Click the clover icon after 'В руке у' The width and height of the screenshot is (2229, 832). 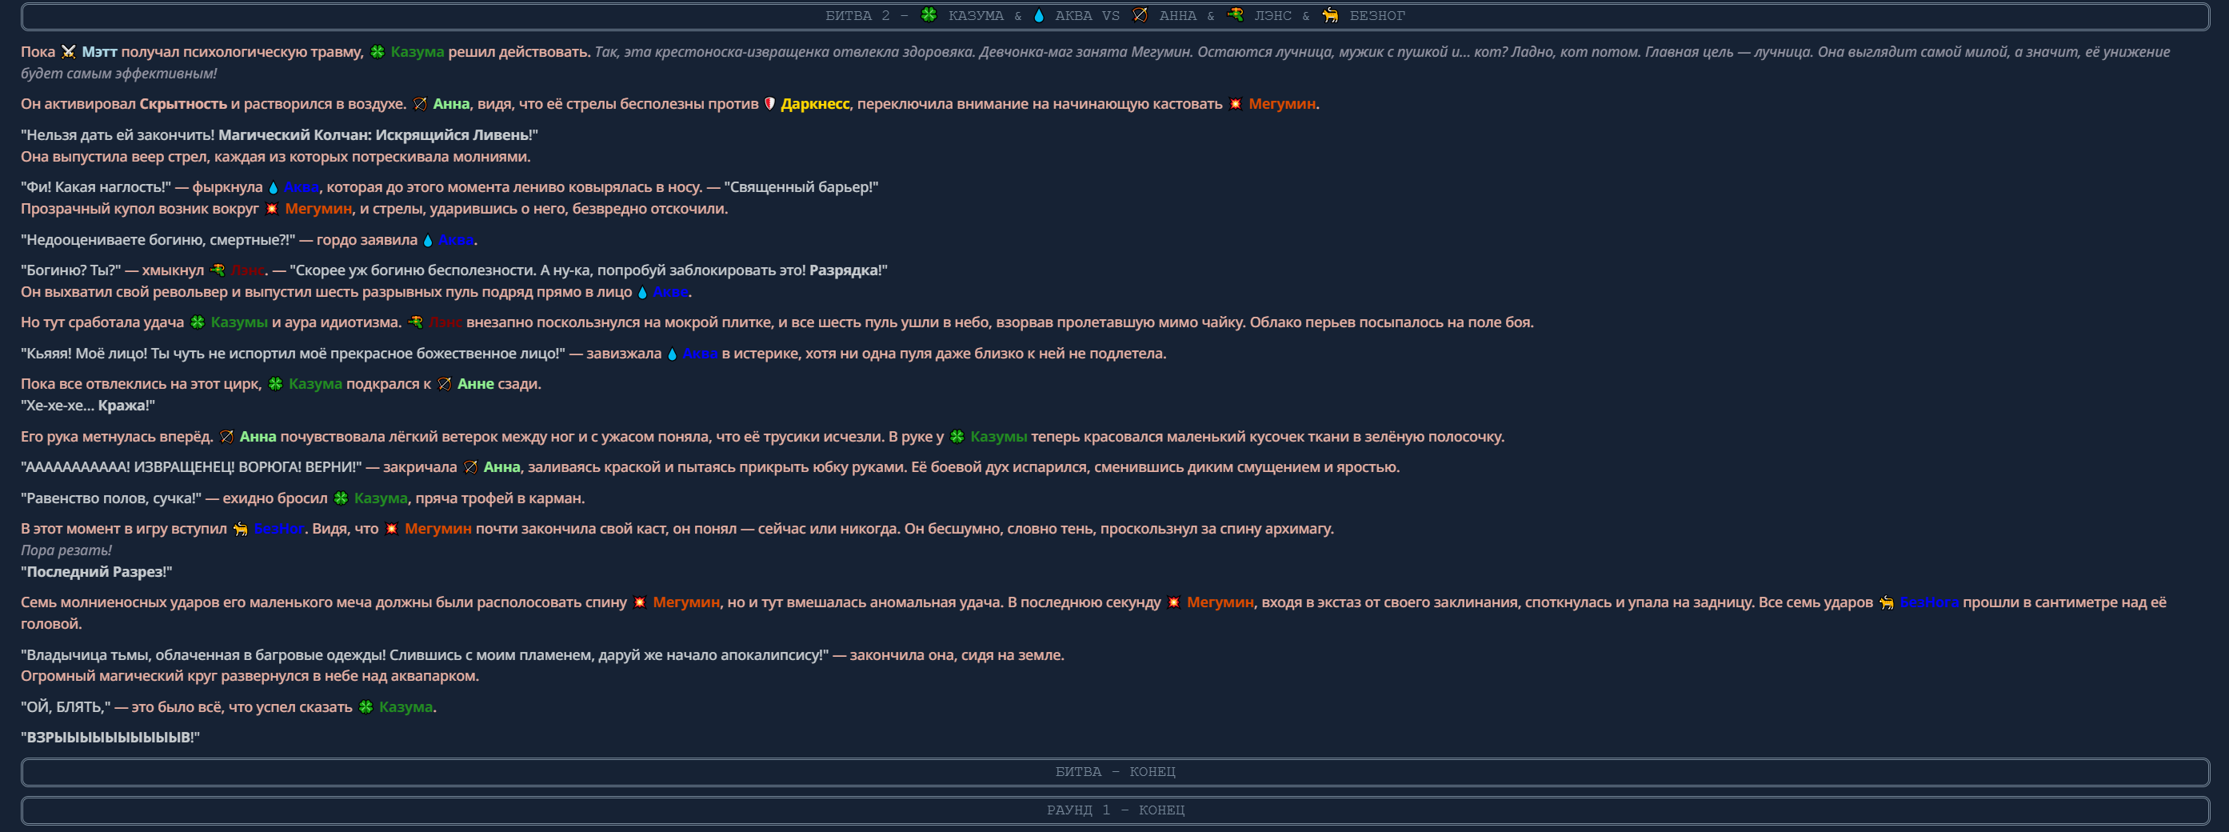pos(957,436)
